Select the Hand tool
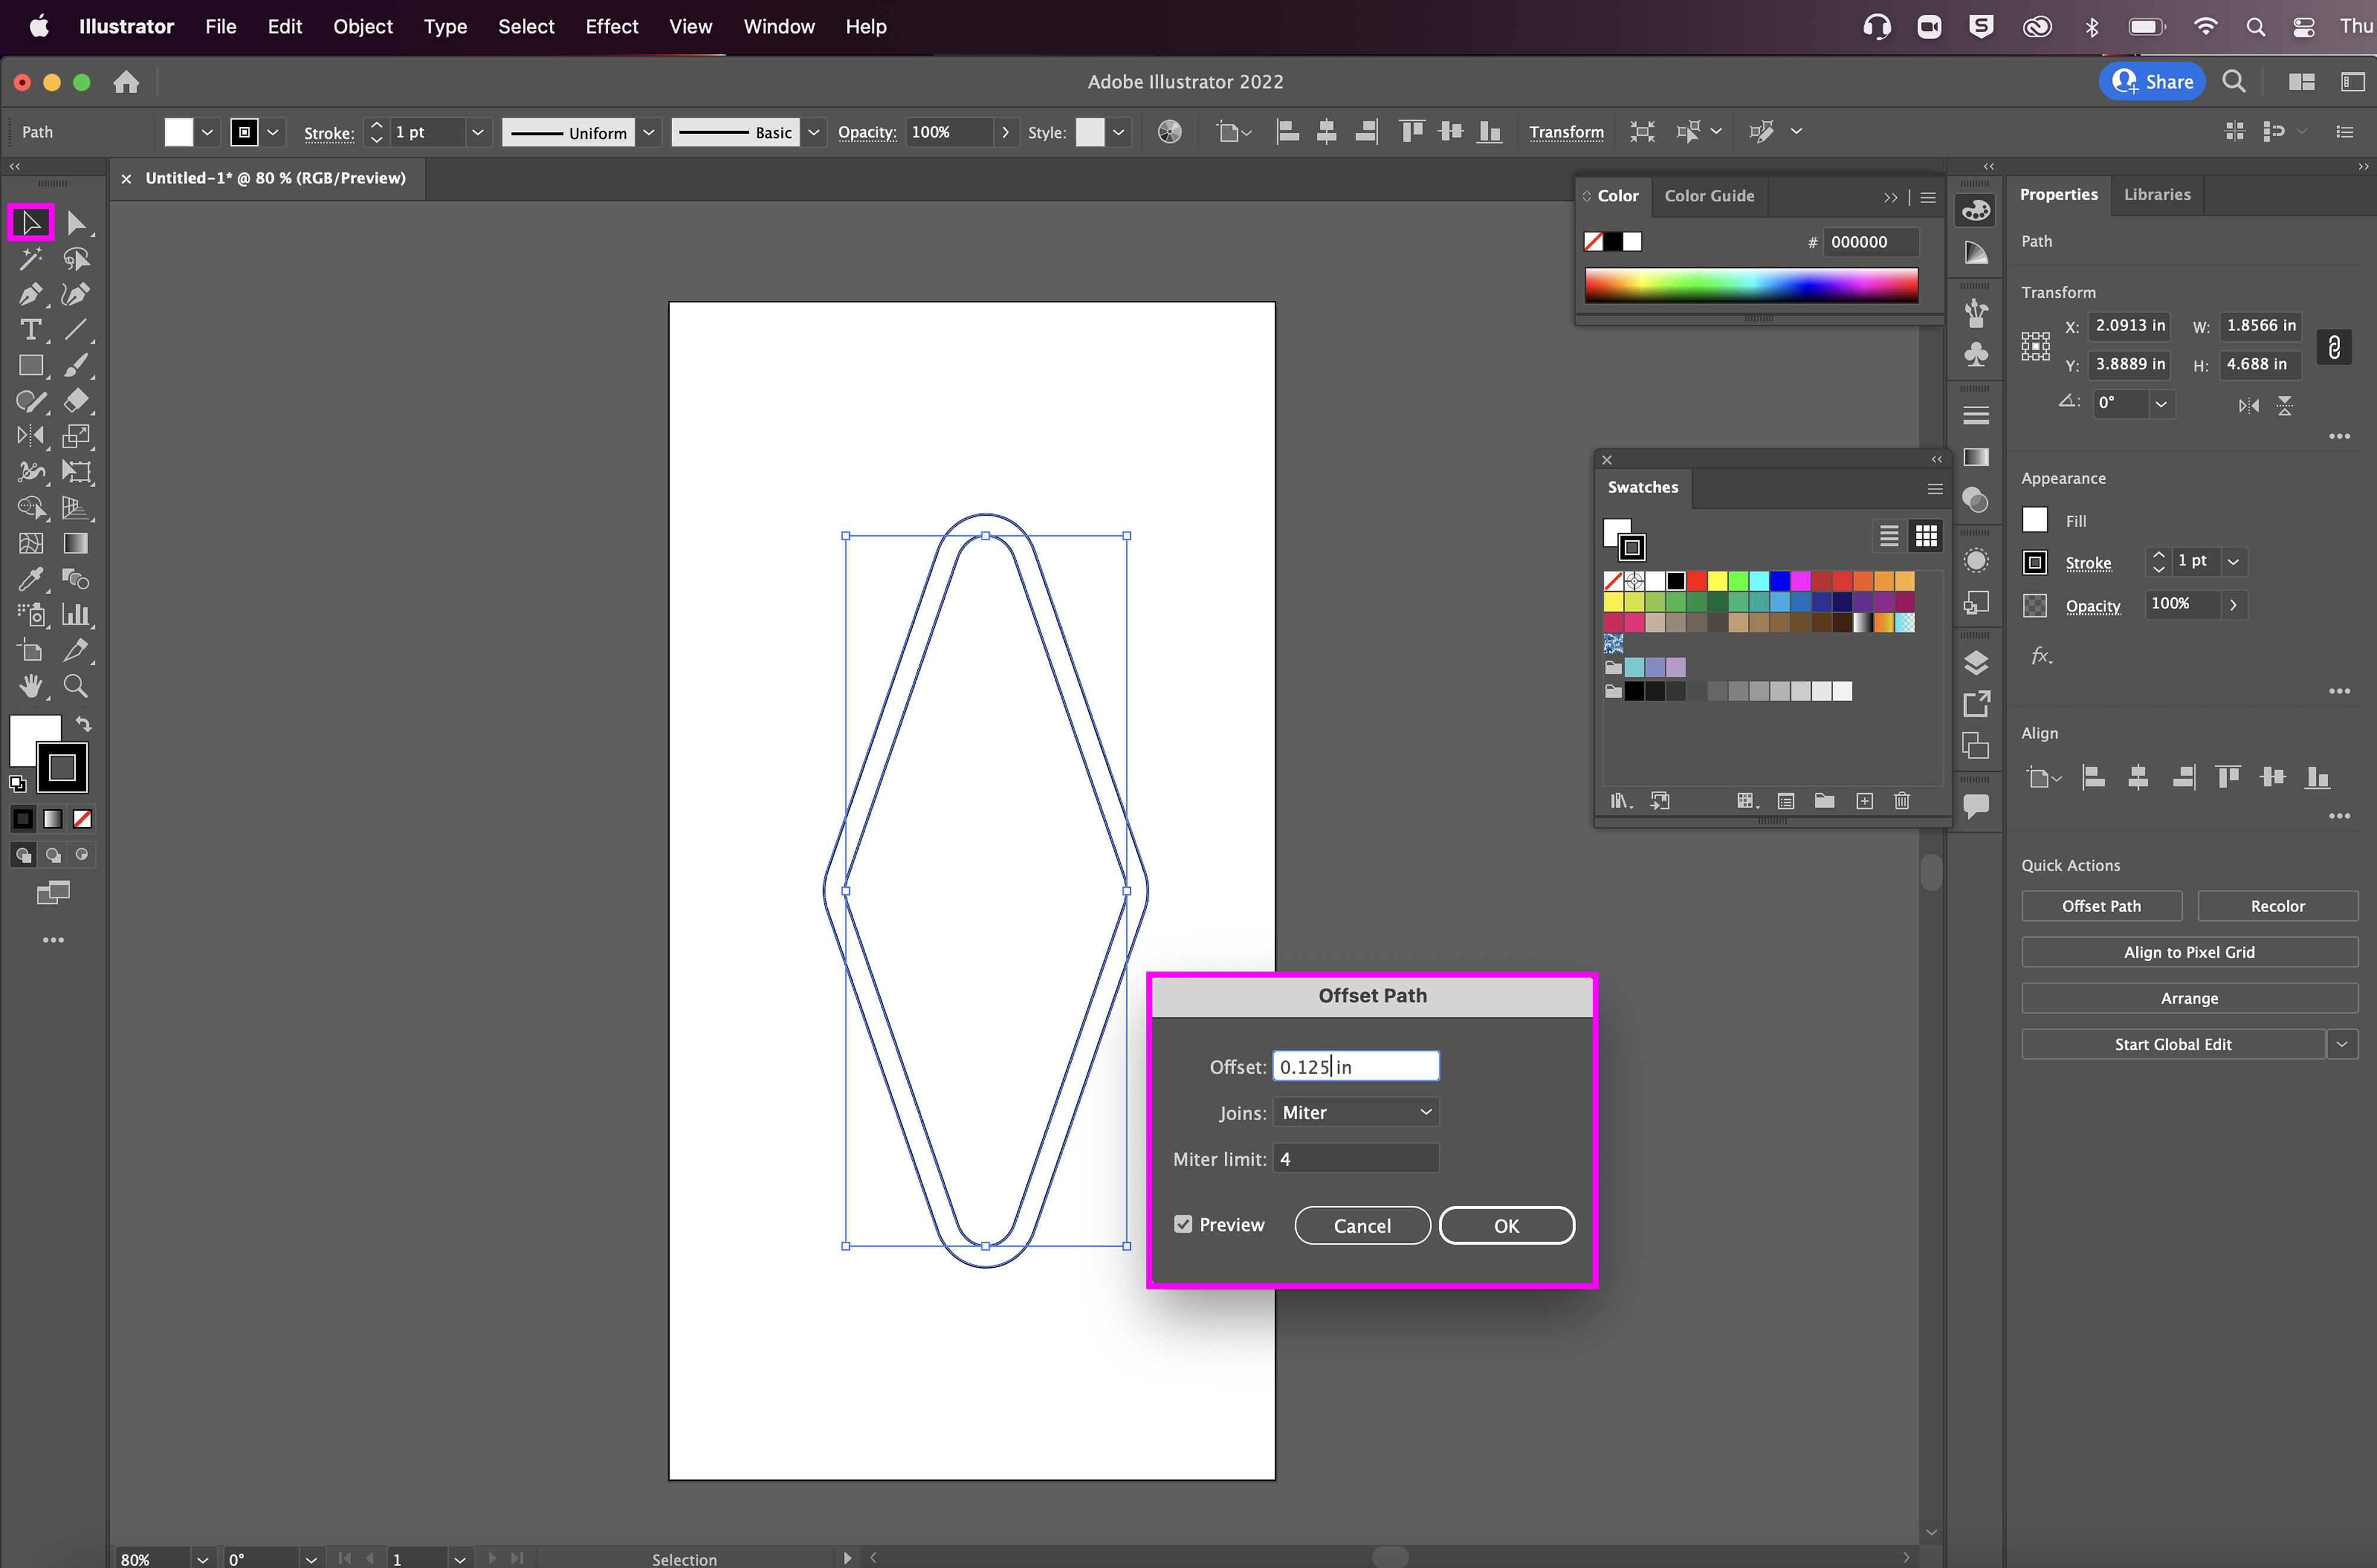Screen dimensions: 2377x1568 [x=30, y=686]
